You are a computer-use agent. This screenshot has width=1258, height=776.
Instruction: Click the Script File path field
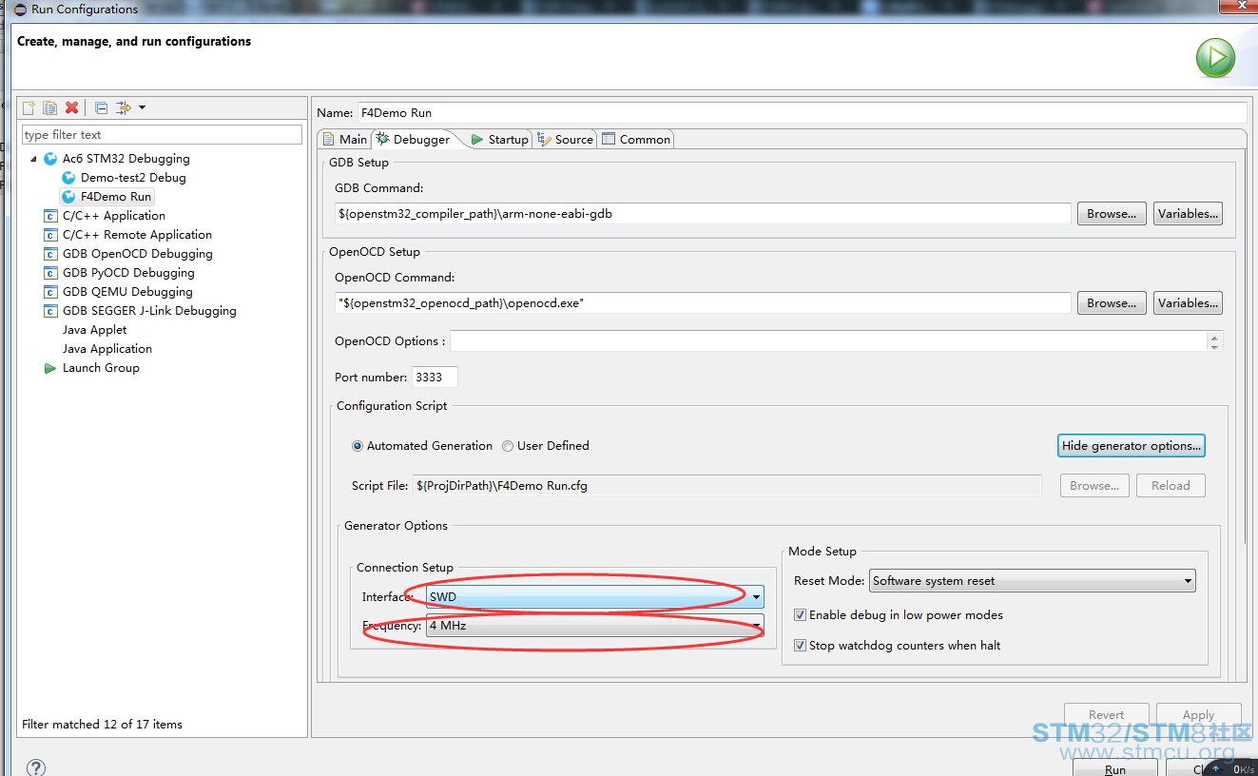point(727,486)
